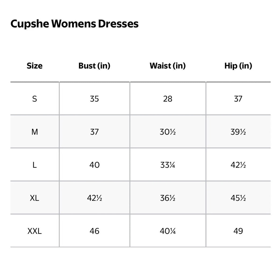Click the bust value 40 for size L
275x269 pixels.
point(94,165)
